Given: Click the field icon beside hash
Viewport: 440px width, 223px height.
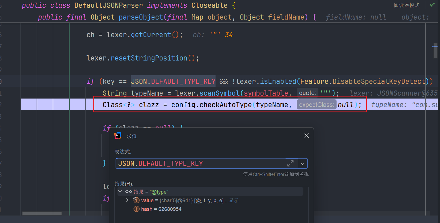Looking at the screenshot, I should [136, 209].
